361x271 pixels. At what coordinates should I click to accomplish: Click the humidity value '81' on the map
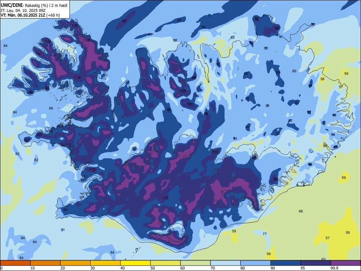pos(62,229)
